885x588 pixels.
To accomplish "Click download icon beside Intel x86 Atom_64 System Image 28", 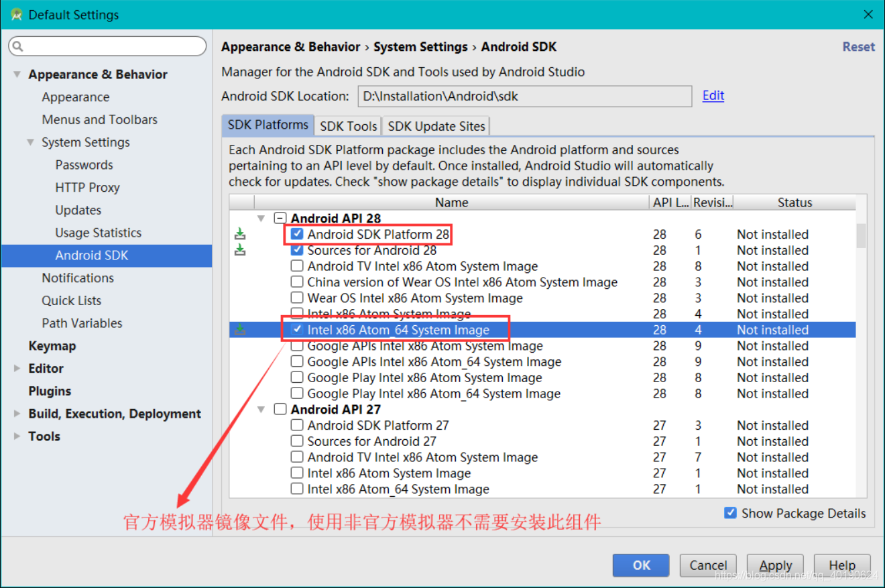I will tap(240, 330).
